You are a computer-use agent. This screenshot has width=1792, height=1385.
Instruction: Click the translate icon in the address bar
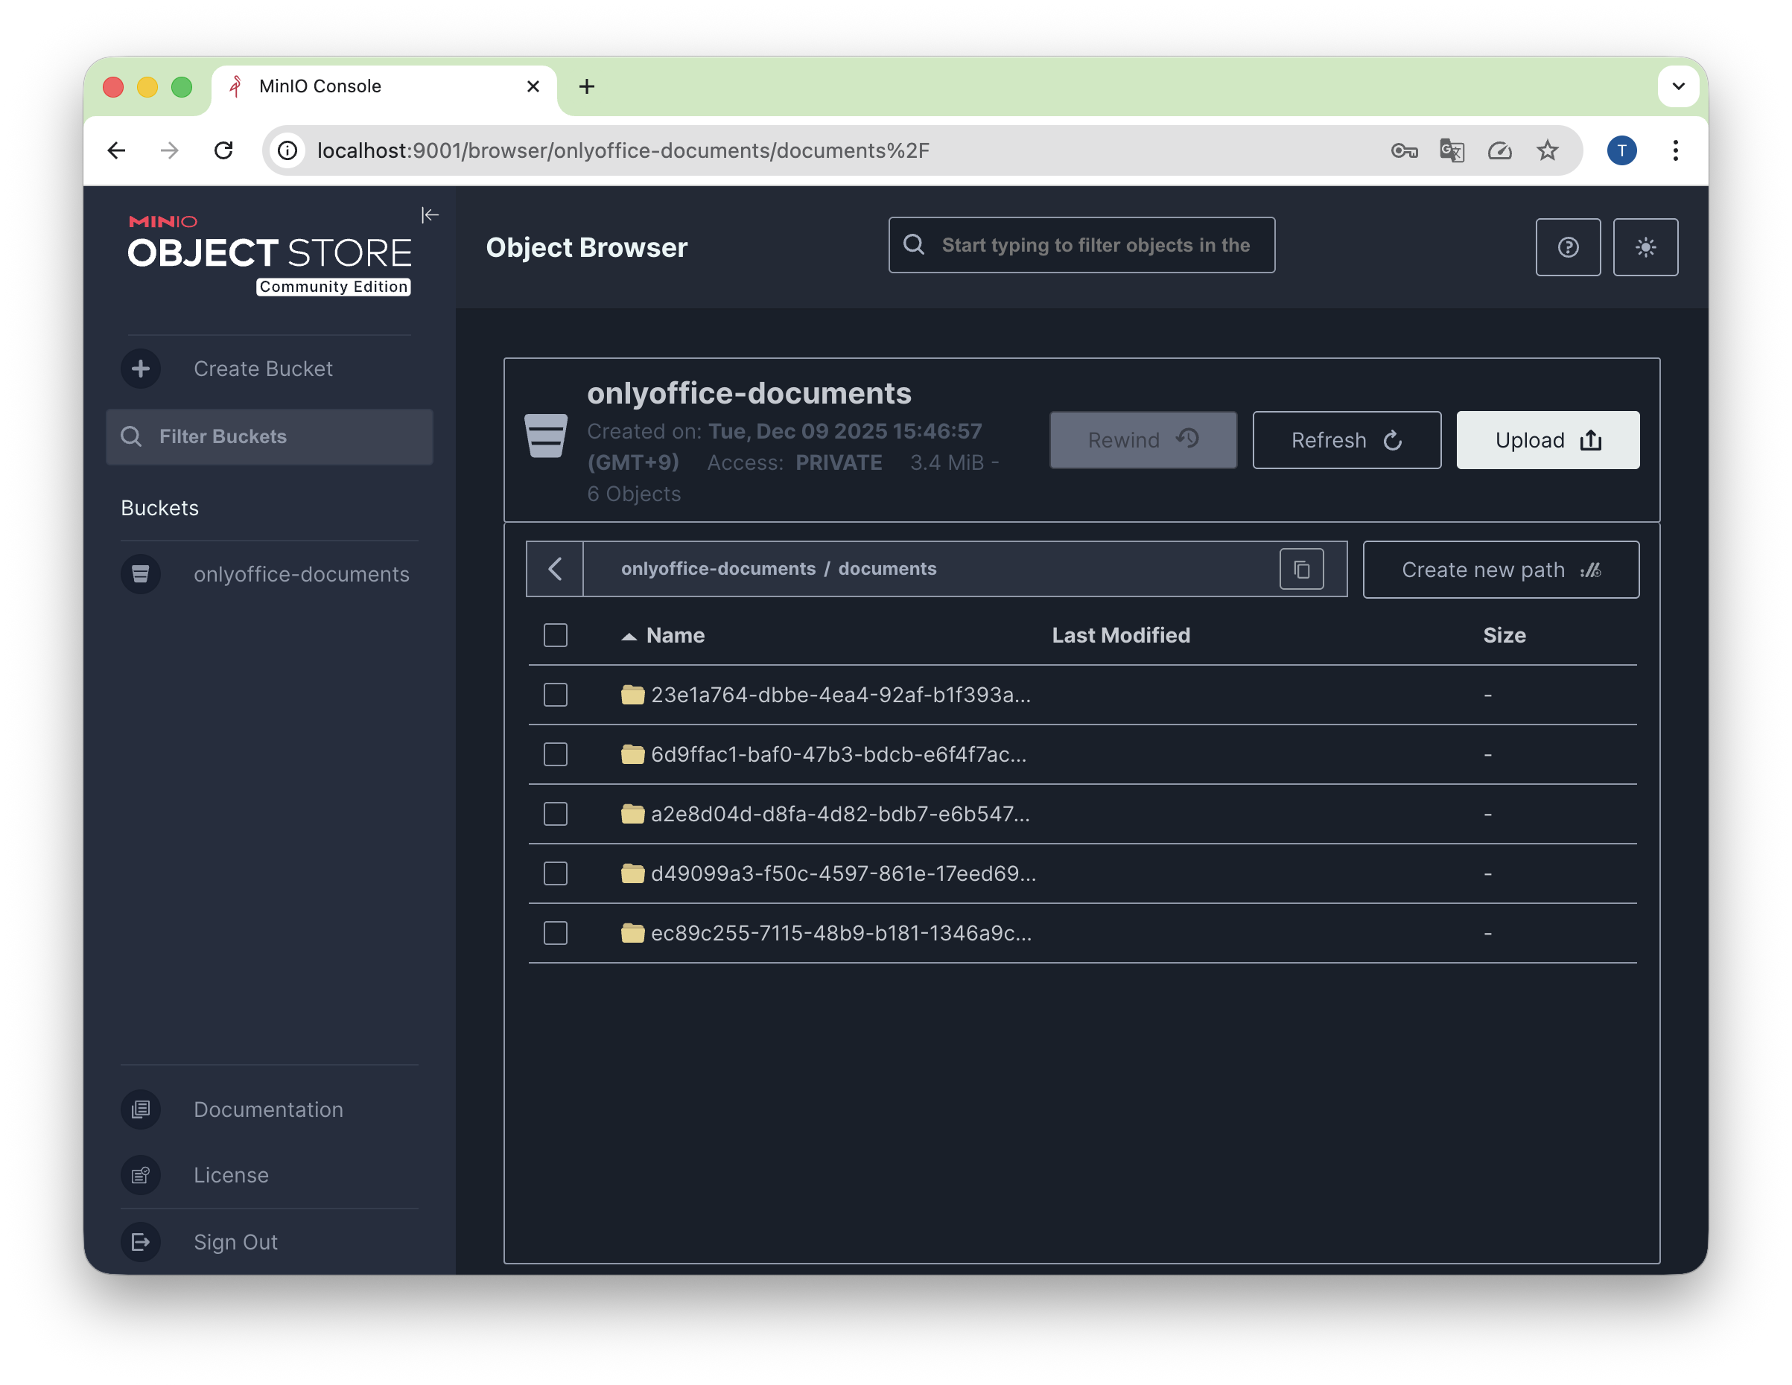tap(1452, 150)
